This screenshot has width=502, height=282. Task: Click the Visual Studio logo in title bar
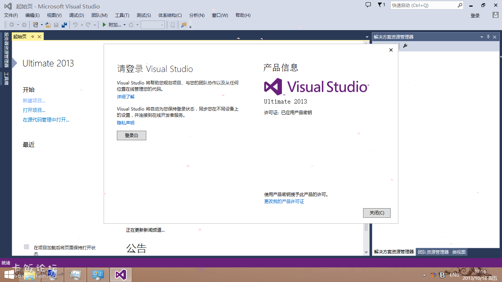8,6
